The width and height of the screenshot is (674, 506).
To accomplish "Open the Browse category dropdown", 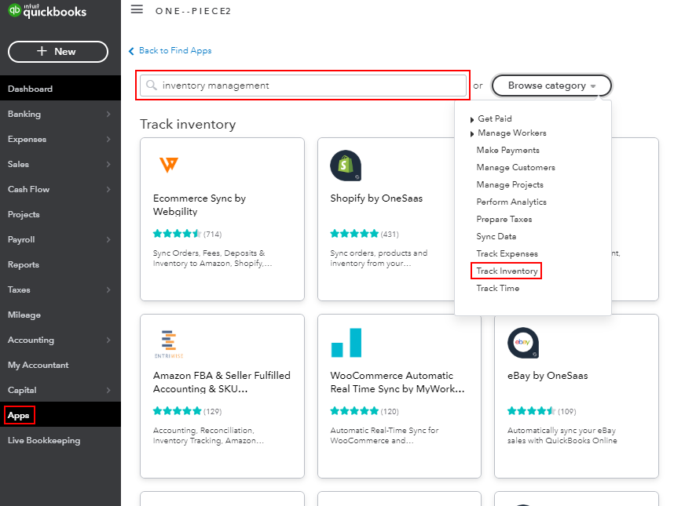I will click(x=551, y=86).
